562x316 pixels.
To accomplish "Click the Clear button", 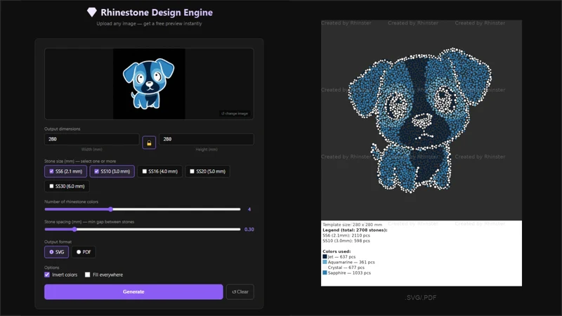I will 240,291.
